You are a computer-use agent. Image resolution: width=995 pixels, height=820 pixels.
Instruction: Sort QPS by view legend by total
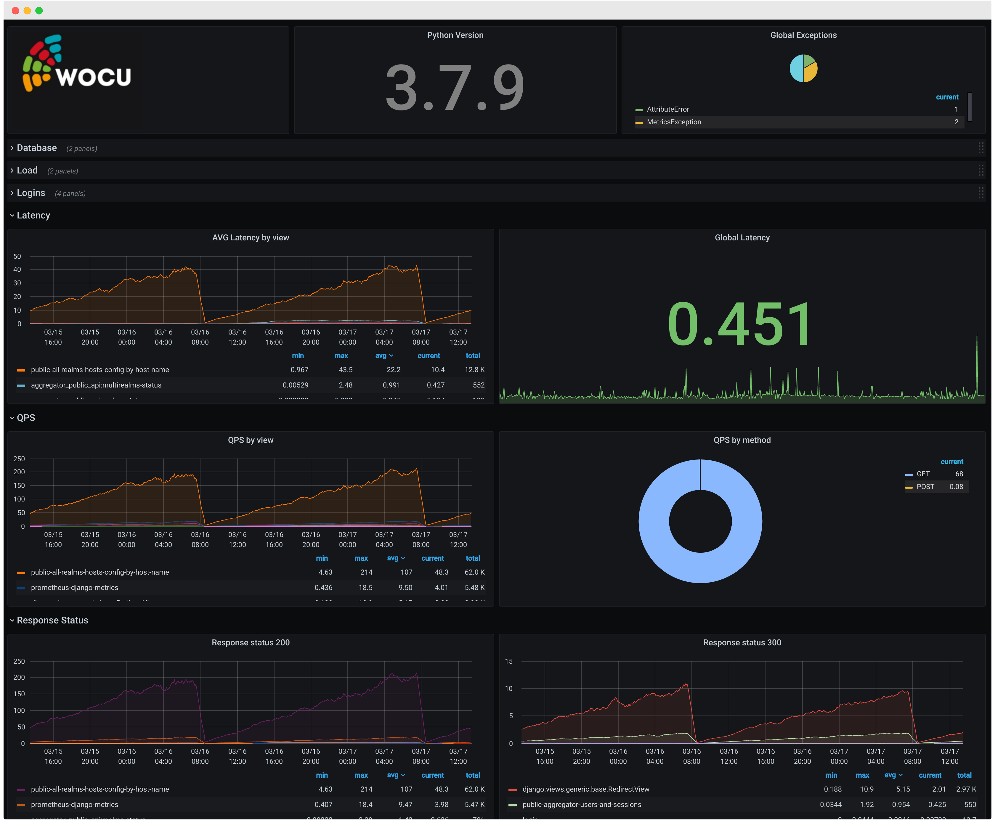[x=472, y=558]
